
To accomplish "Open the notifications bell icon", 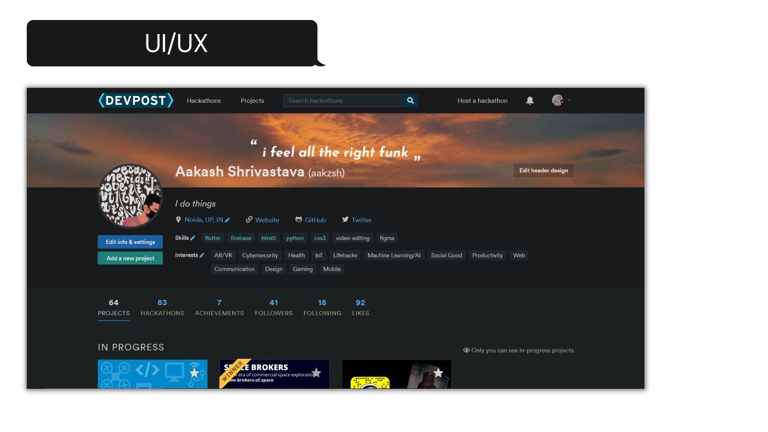I will click(x=530, y=100).
